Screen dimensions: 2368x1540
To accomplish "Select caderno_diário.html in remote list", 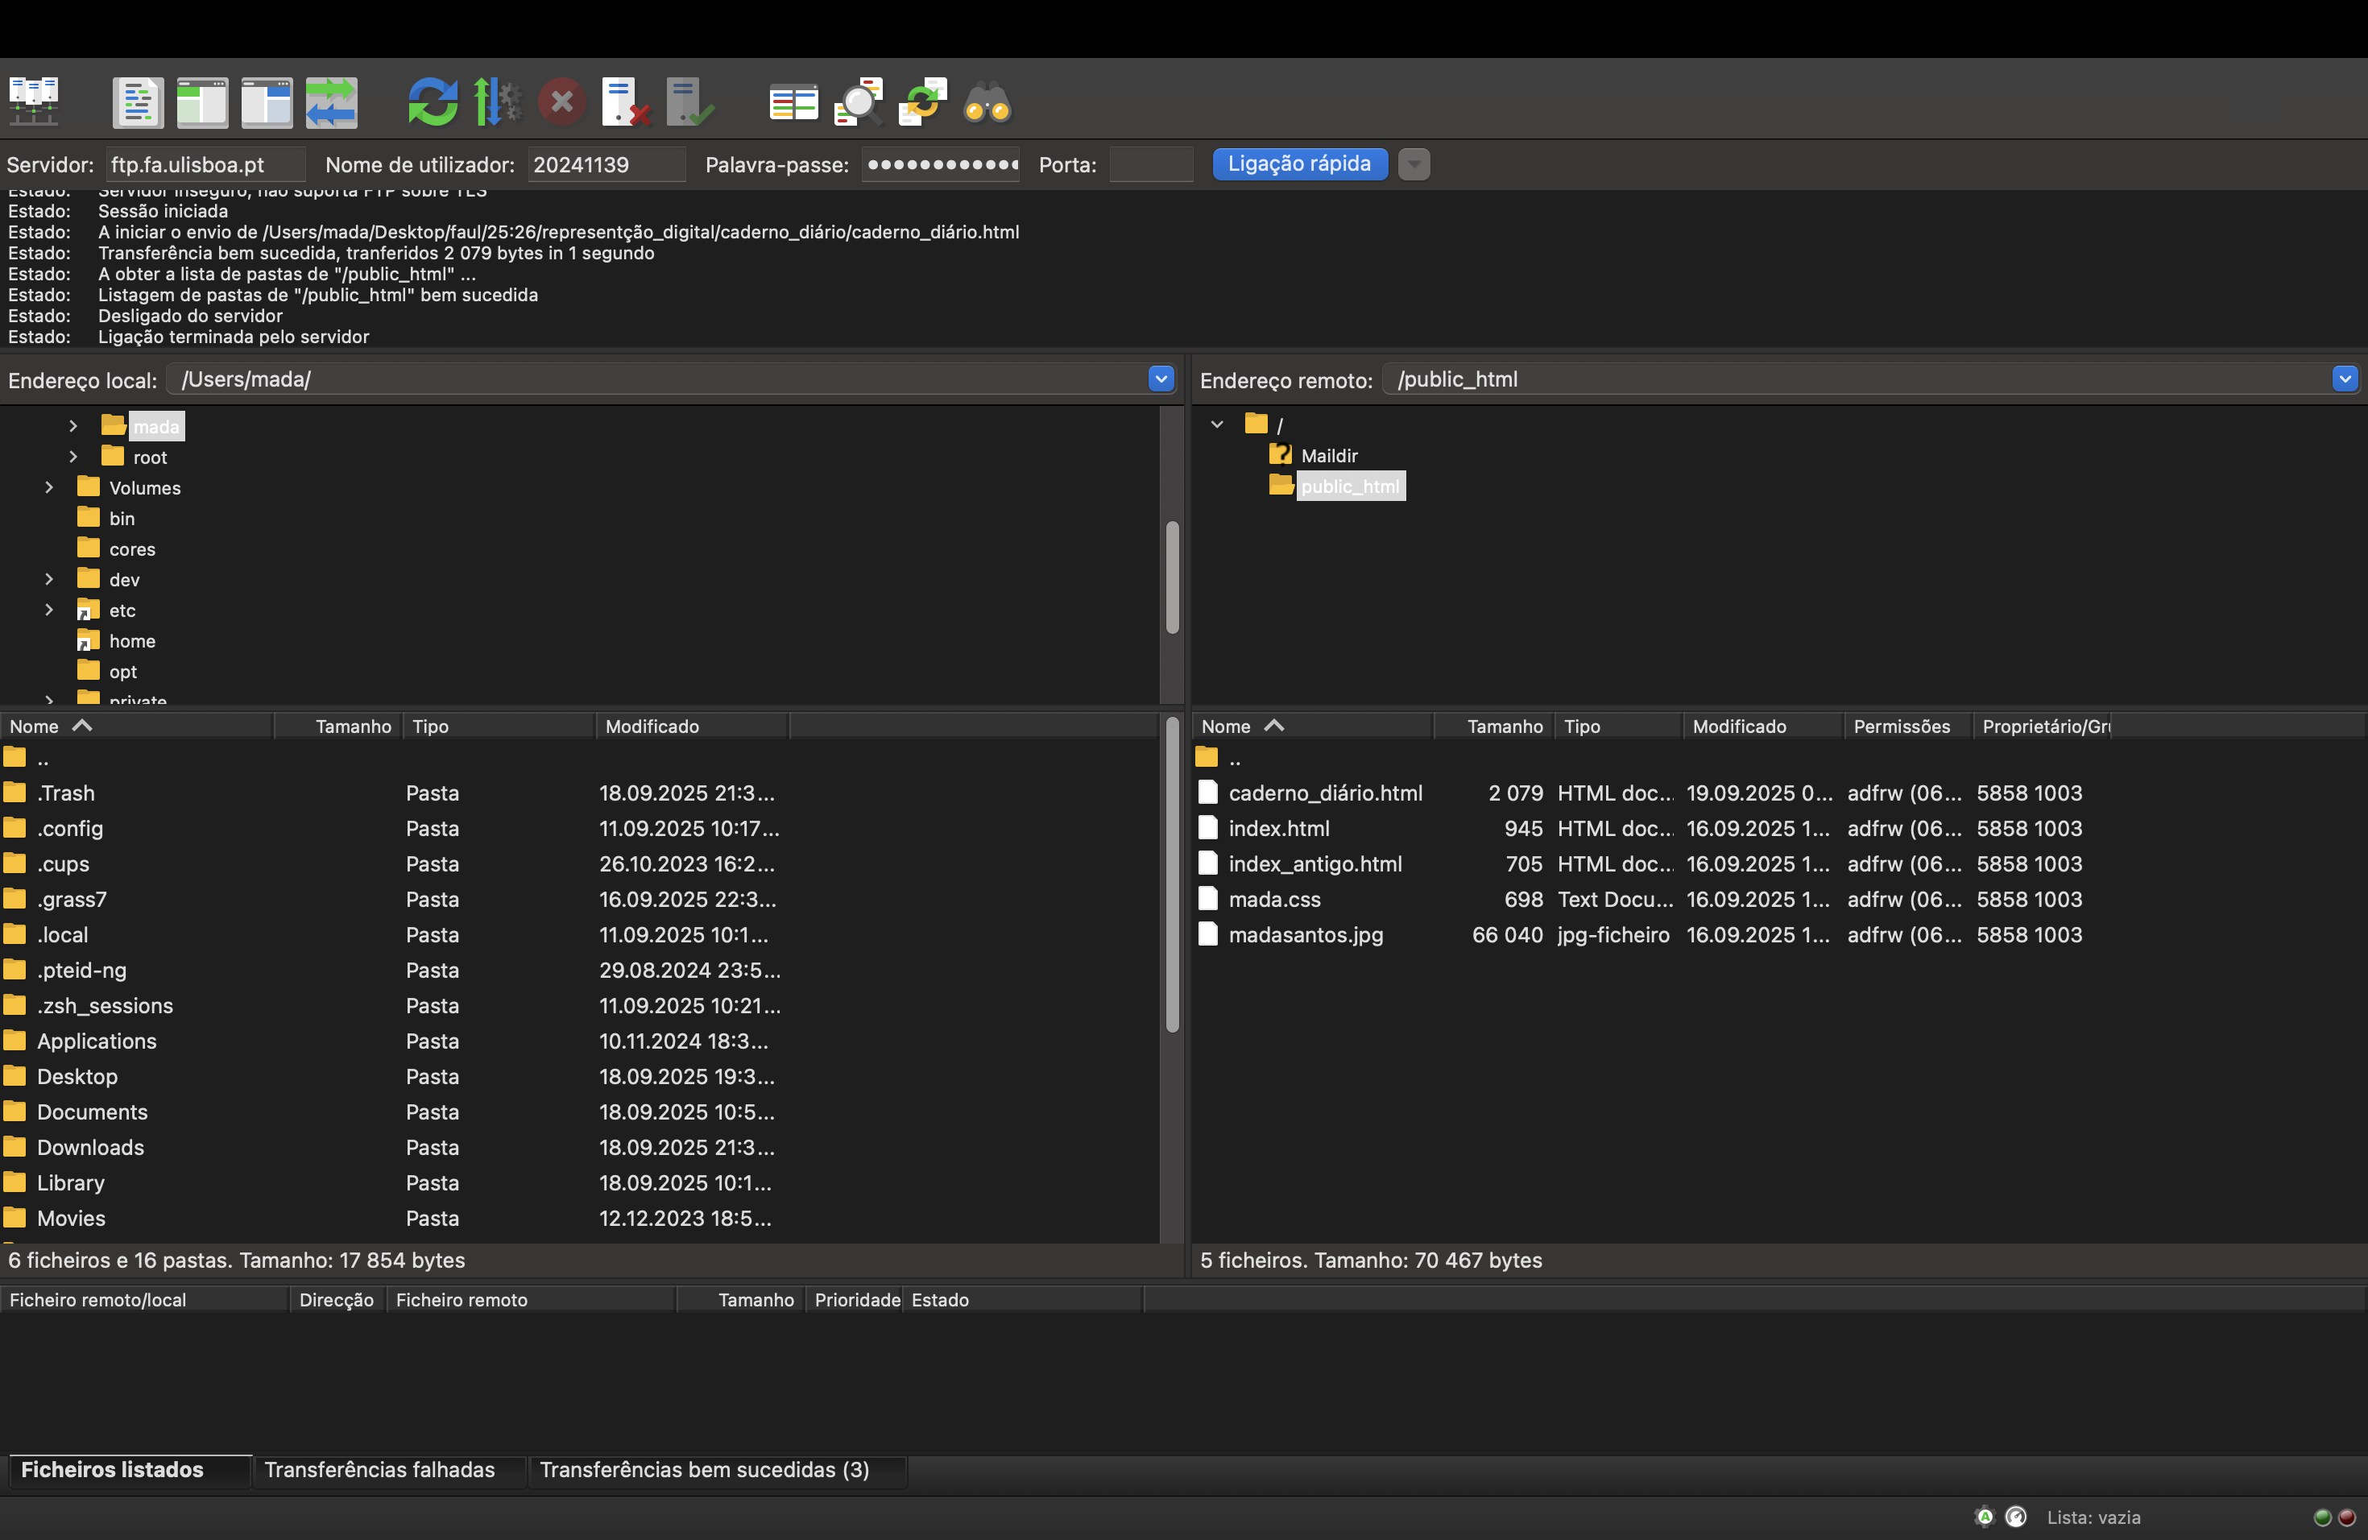I will [1324, 793].
